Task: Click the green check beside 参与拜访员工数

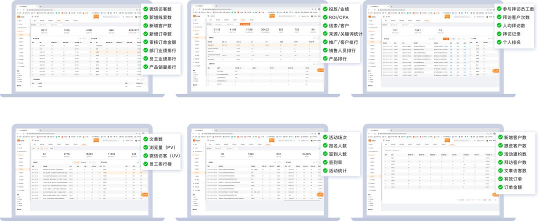Action: (498, 9)
